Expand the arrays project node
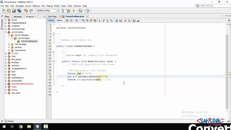The width and height of the screenshot is (231, 130). 6,20
